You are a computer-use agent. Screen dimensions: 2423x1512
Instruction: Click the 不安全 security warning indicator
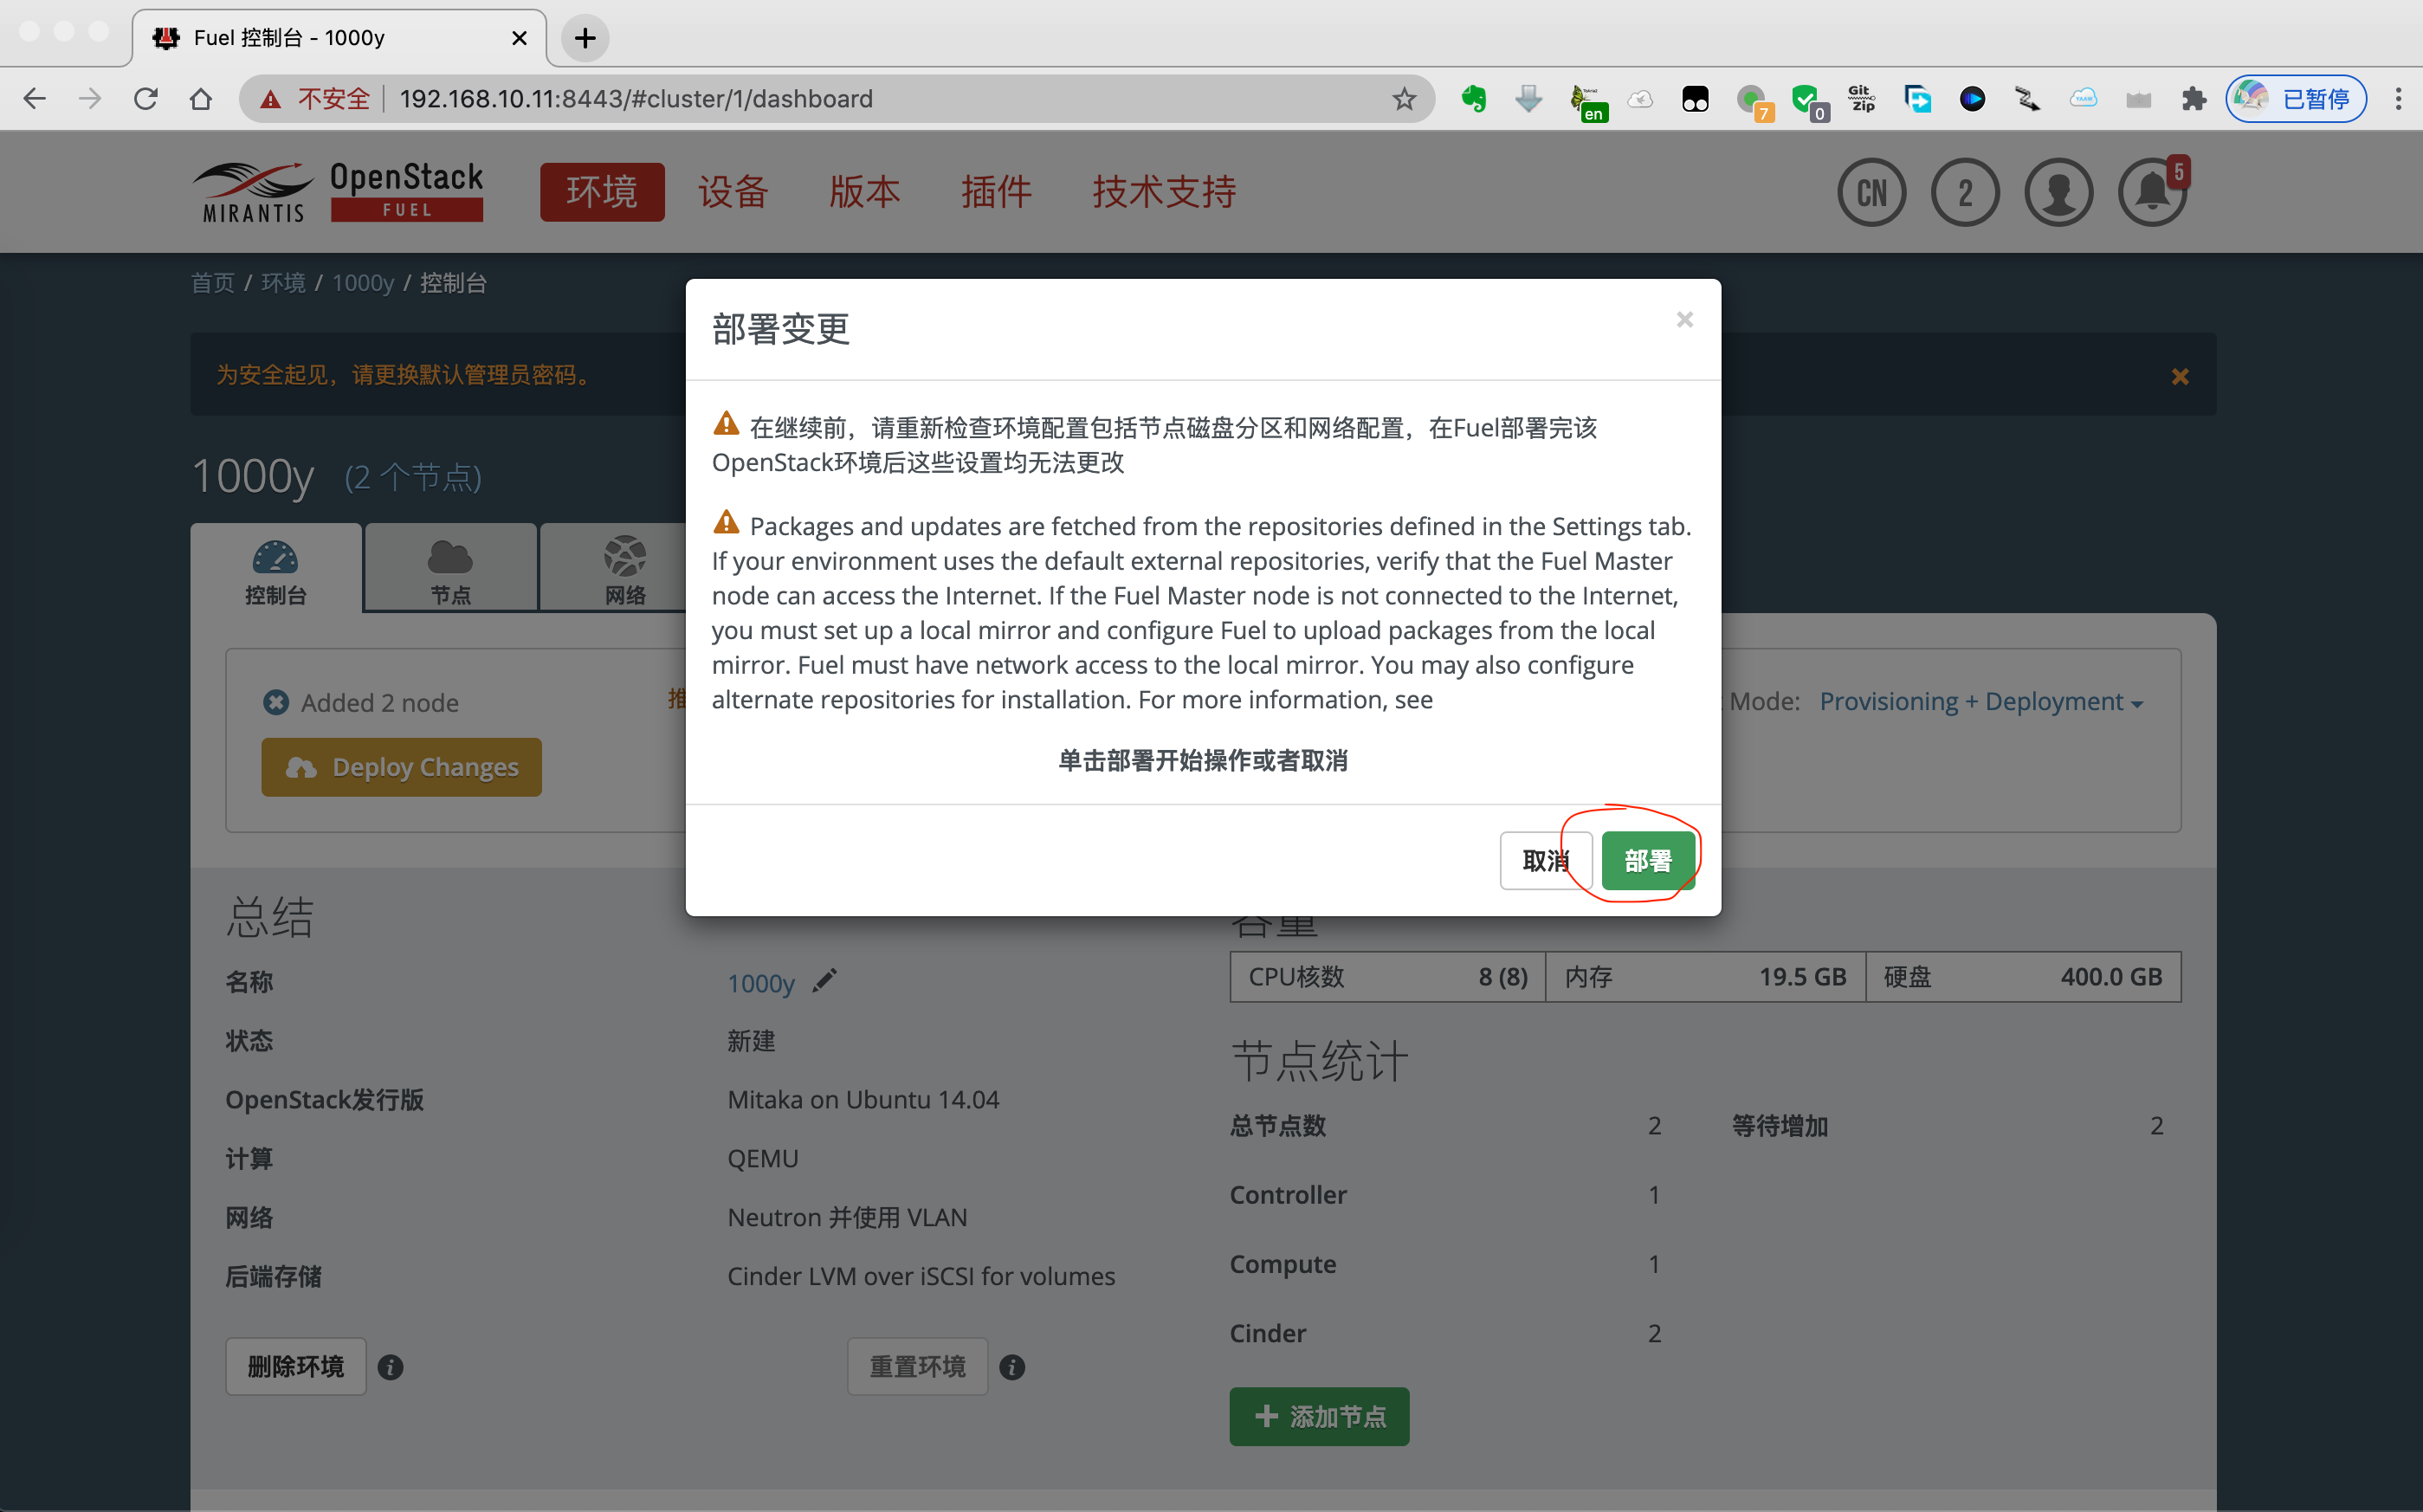point(315,98)
